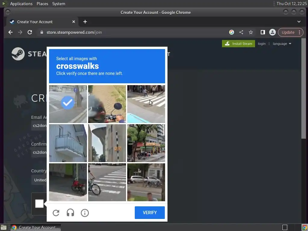View site information lock icon
Viewport: 308px width, 231px height.
[x=42, y=32]
